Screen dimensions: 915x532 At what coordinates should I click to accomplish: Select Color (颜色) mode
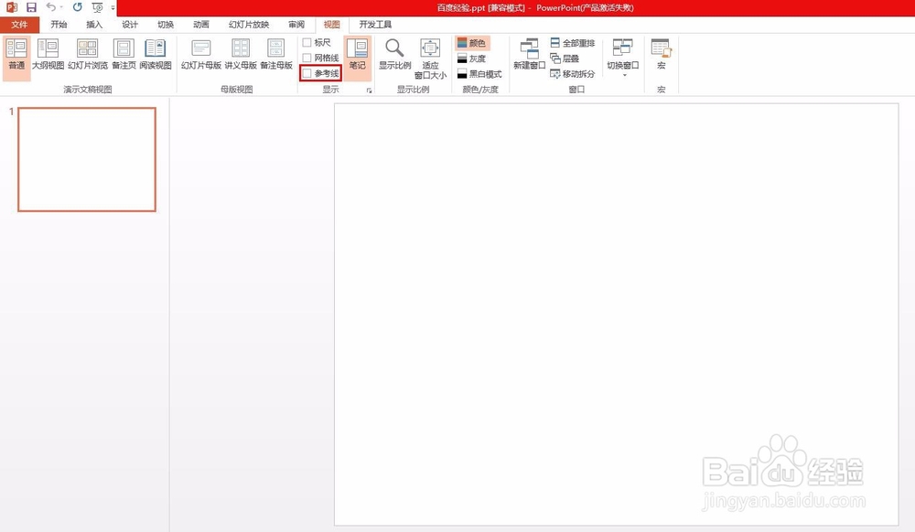point(472,43)
